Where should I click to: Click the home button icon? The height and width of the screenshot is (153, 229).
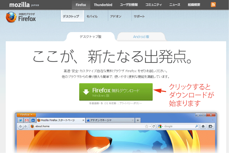click(203, 126)
